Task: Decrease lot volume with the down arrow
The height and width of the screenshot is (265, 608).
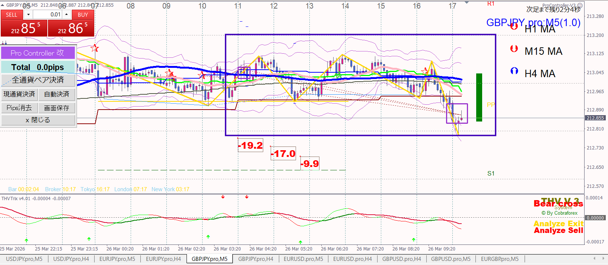Action: point(28,15)
